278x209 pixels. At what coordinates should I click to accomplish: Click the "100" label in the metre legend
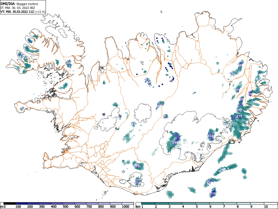pos(18,207)
